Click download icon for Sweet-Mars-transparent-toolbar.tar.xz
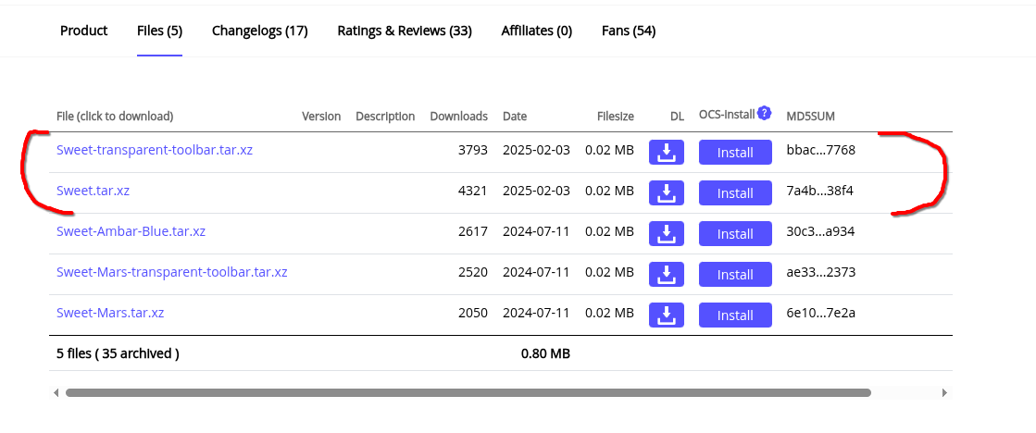Image resolution: width=1036 pixels, height=433 pixels. [667, 274]
